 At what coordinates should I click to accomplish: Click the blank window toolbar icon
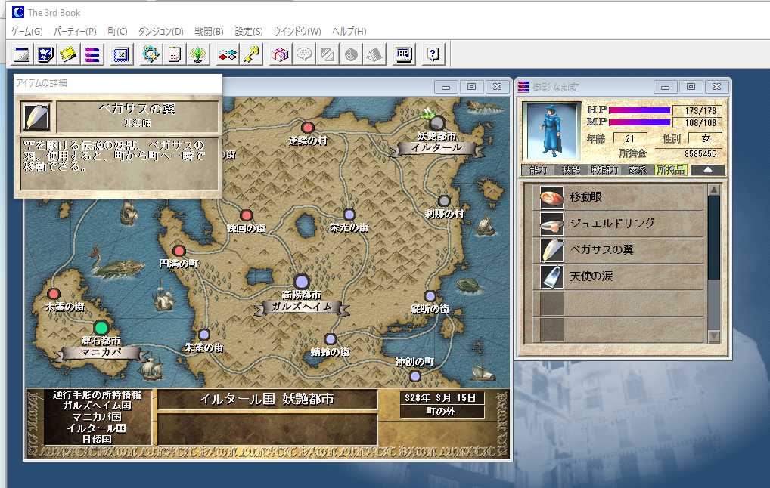coord(22,54)
